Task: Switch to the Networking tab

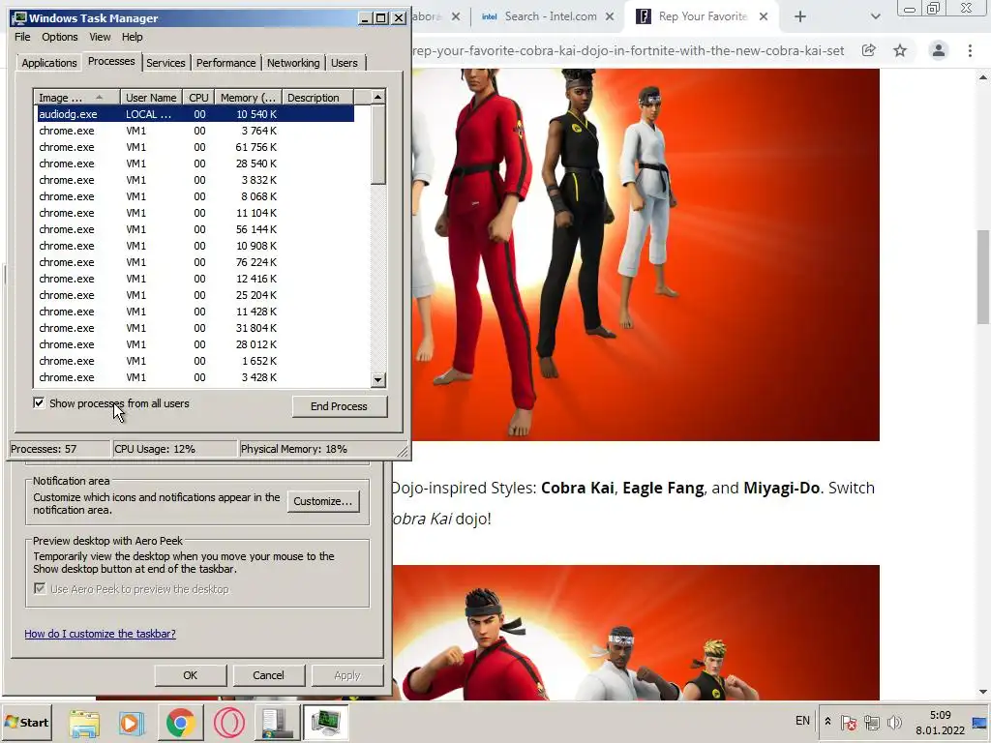Action: (292, 63)
